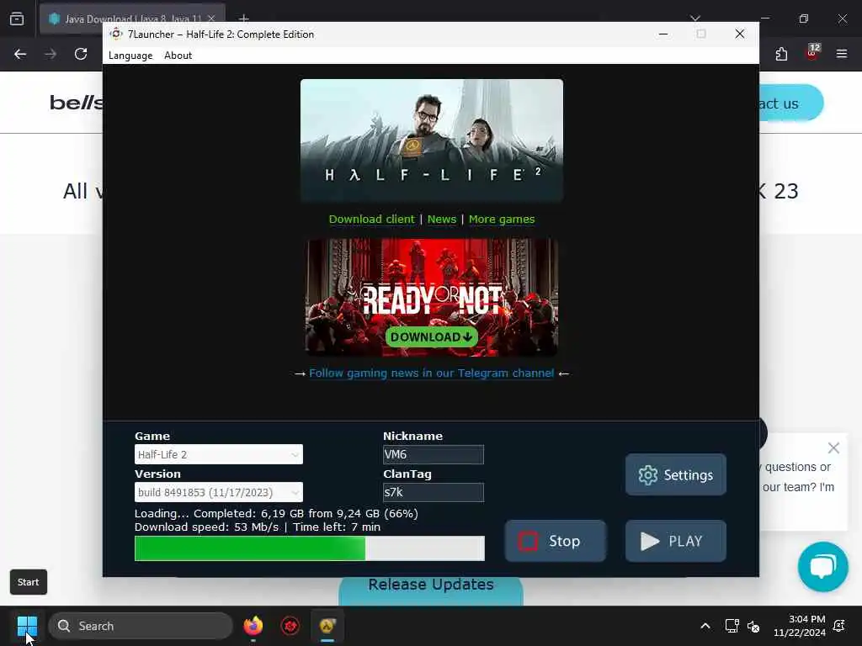Reload the browser page
Image resolution: width=862 pixels, height=646 pixels.
pos(81,54)
